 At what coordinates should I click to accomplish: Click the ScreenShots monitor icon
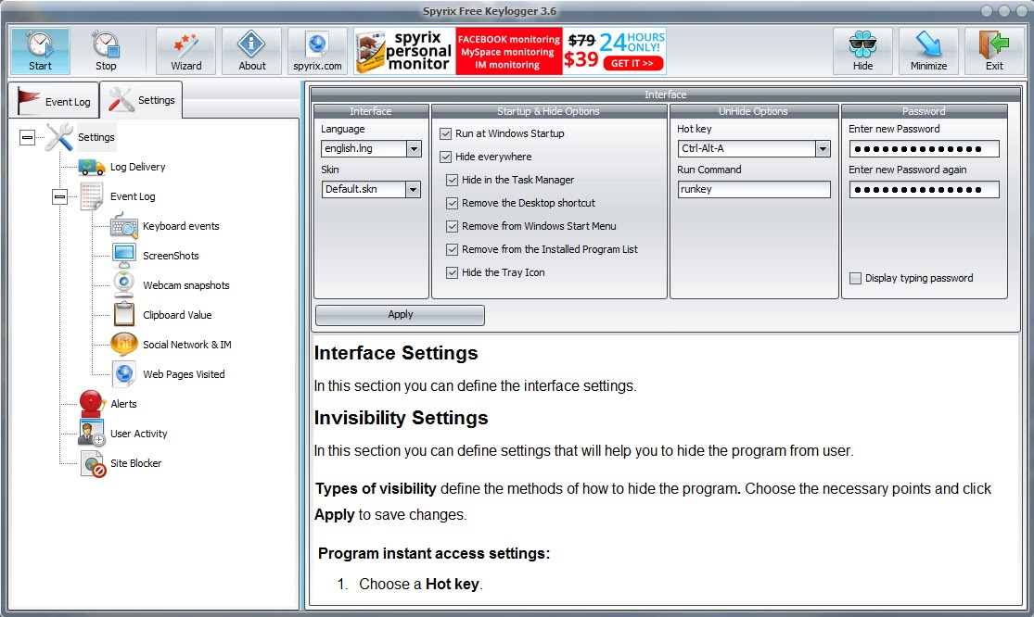tap(124, 256)
